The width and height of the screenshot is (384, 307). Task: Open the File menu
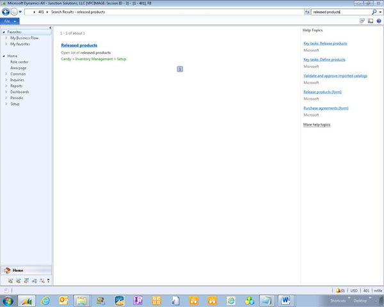coord(10,21)
